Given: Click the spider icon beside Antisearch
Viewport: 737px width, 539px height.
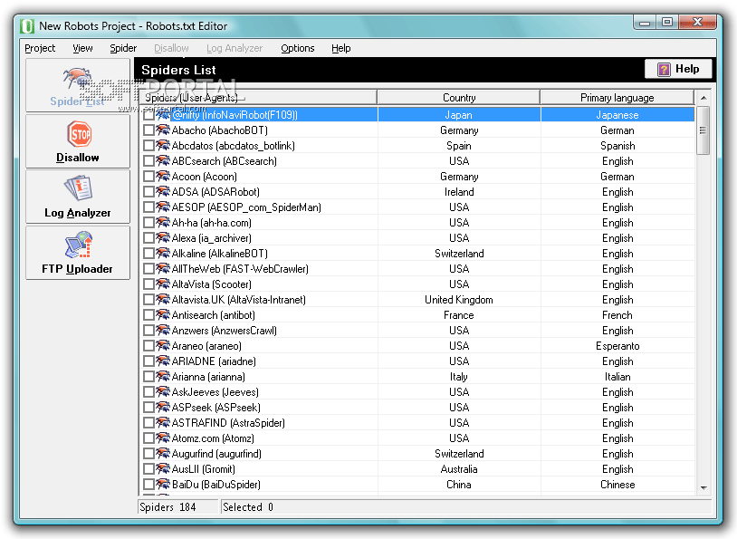Looking at the screenshot, I should click(x=163, y=314).
